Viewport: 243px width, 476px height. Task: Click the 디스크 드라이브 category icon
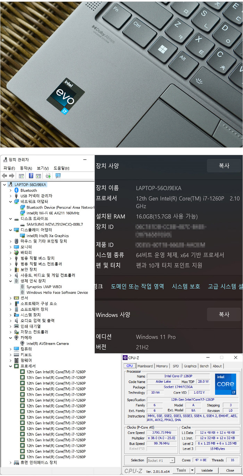[16, 219]
